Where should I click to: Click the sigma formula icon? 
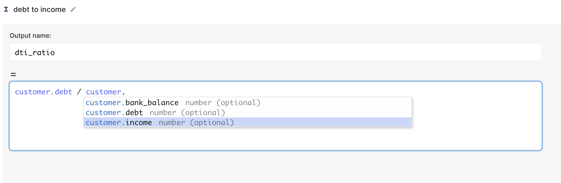click(6, 9)
